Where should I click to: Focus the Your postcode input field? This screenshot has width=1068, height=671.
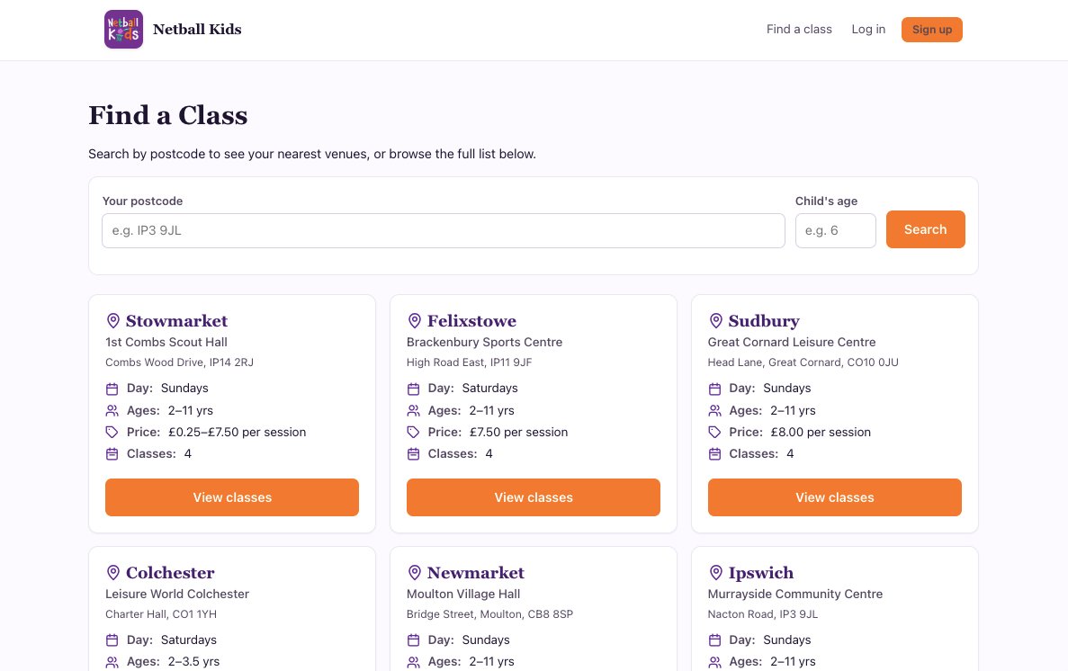click(x=444, y=230)
